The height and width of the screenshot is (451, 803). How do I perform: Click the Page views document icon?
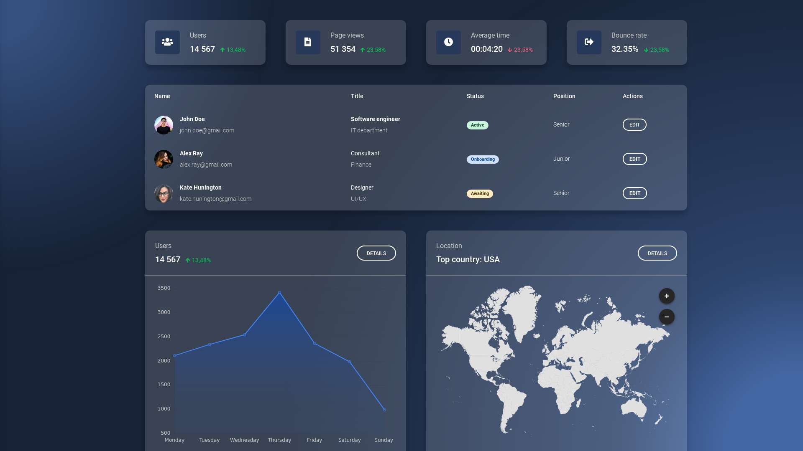pos(308,42)
